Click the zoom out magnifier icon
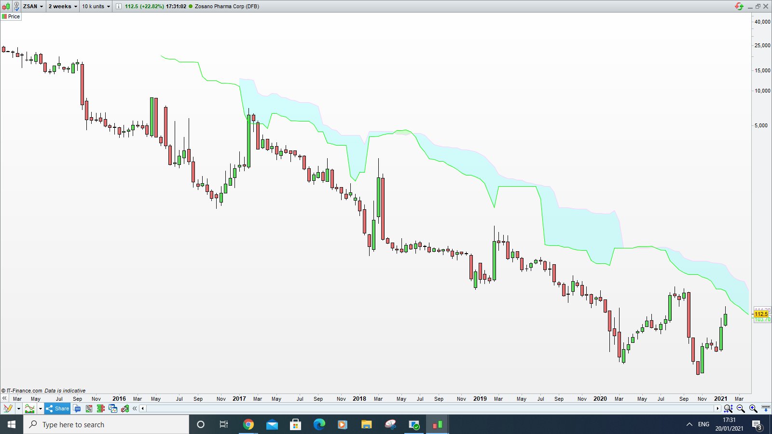The height and width of the screenshot is (434, 772). [x=741, y=408]
